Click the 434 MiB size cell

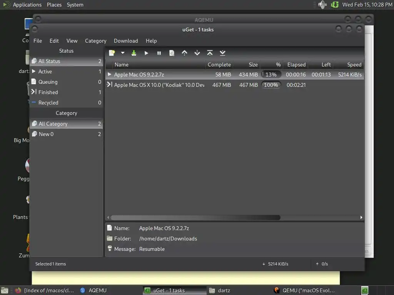(x=248, y=75)
